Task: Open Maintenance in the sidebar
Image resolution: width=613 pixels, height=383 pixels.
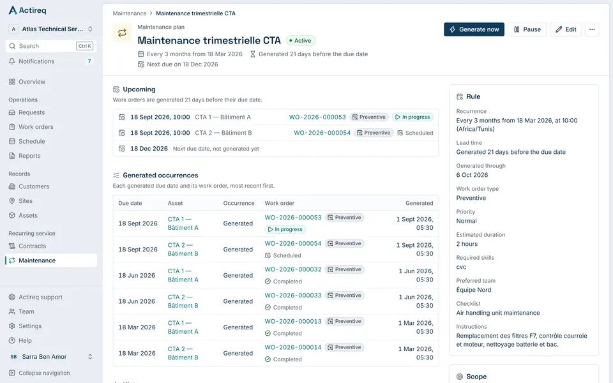Action: tap(51, 260)
